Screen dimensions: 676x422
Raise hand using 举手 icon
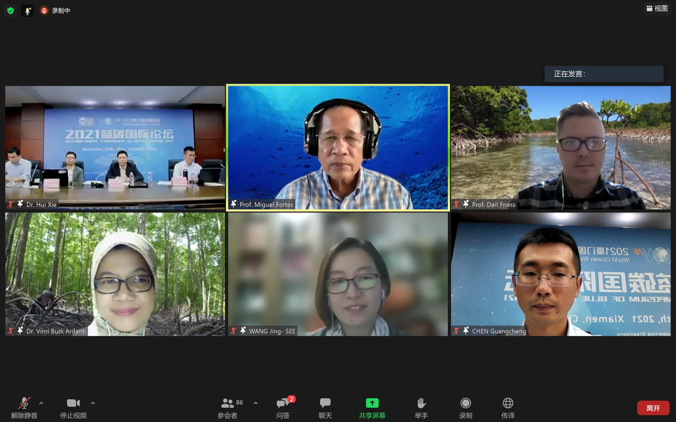tap(421, 407)
